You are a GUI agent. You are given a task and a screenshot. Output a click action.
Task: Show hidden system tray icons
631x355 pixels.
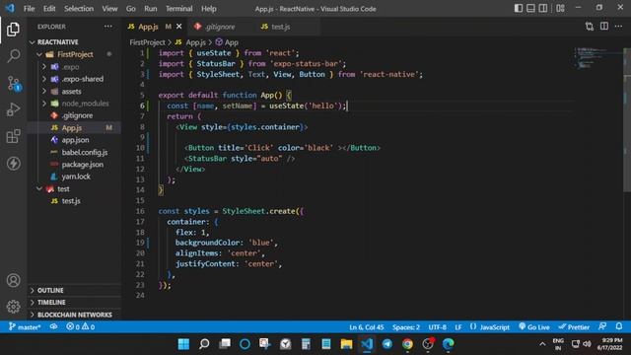[542, 344]
